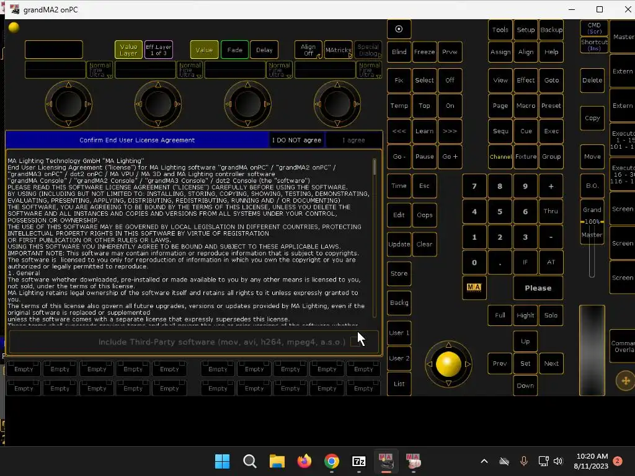Click the second encoder wheel

click(x=158, y=104)
